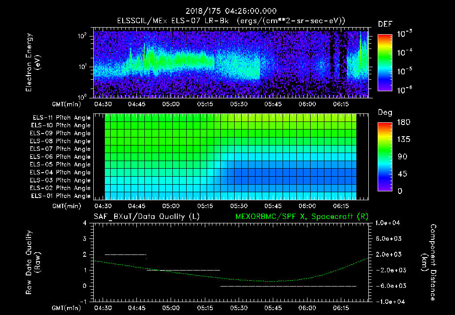
Task: Select the 2.0e+03 component distance tick
Action: [x=389, y=254]
